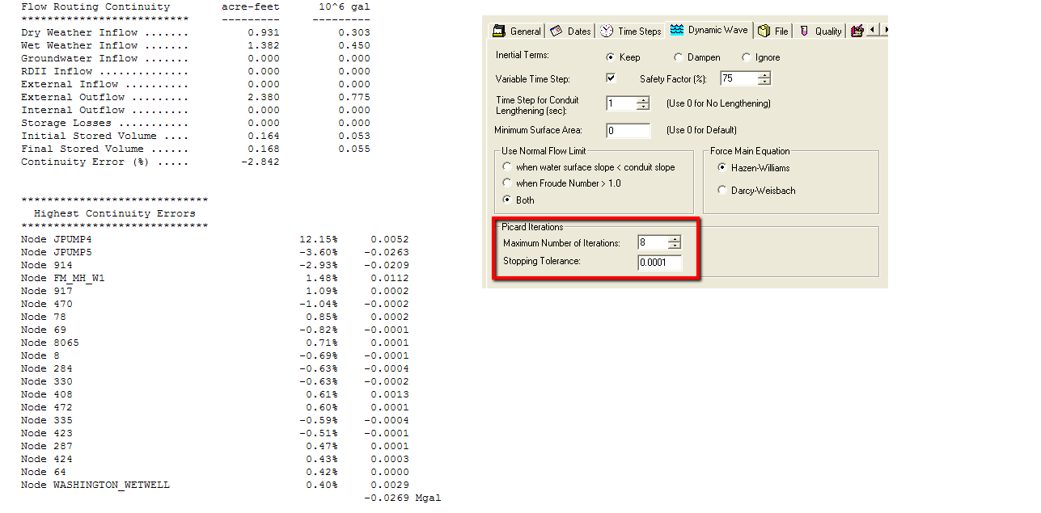1041x513 pixels.
Task: Decrease the conduit lengthening time step value
Action: 643,107
